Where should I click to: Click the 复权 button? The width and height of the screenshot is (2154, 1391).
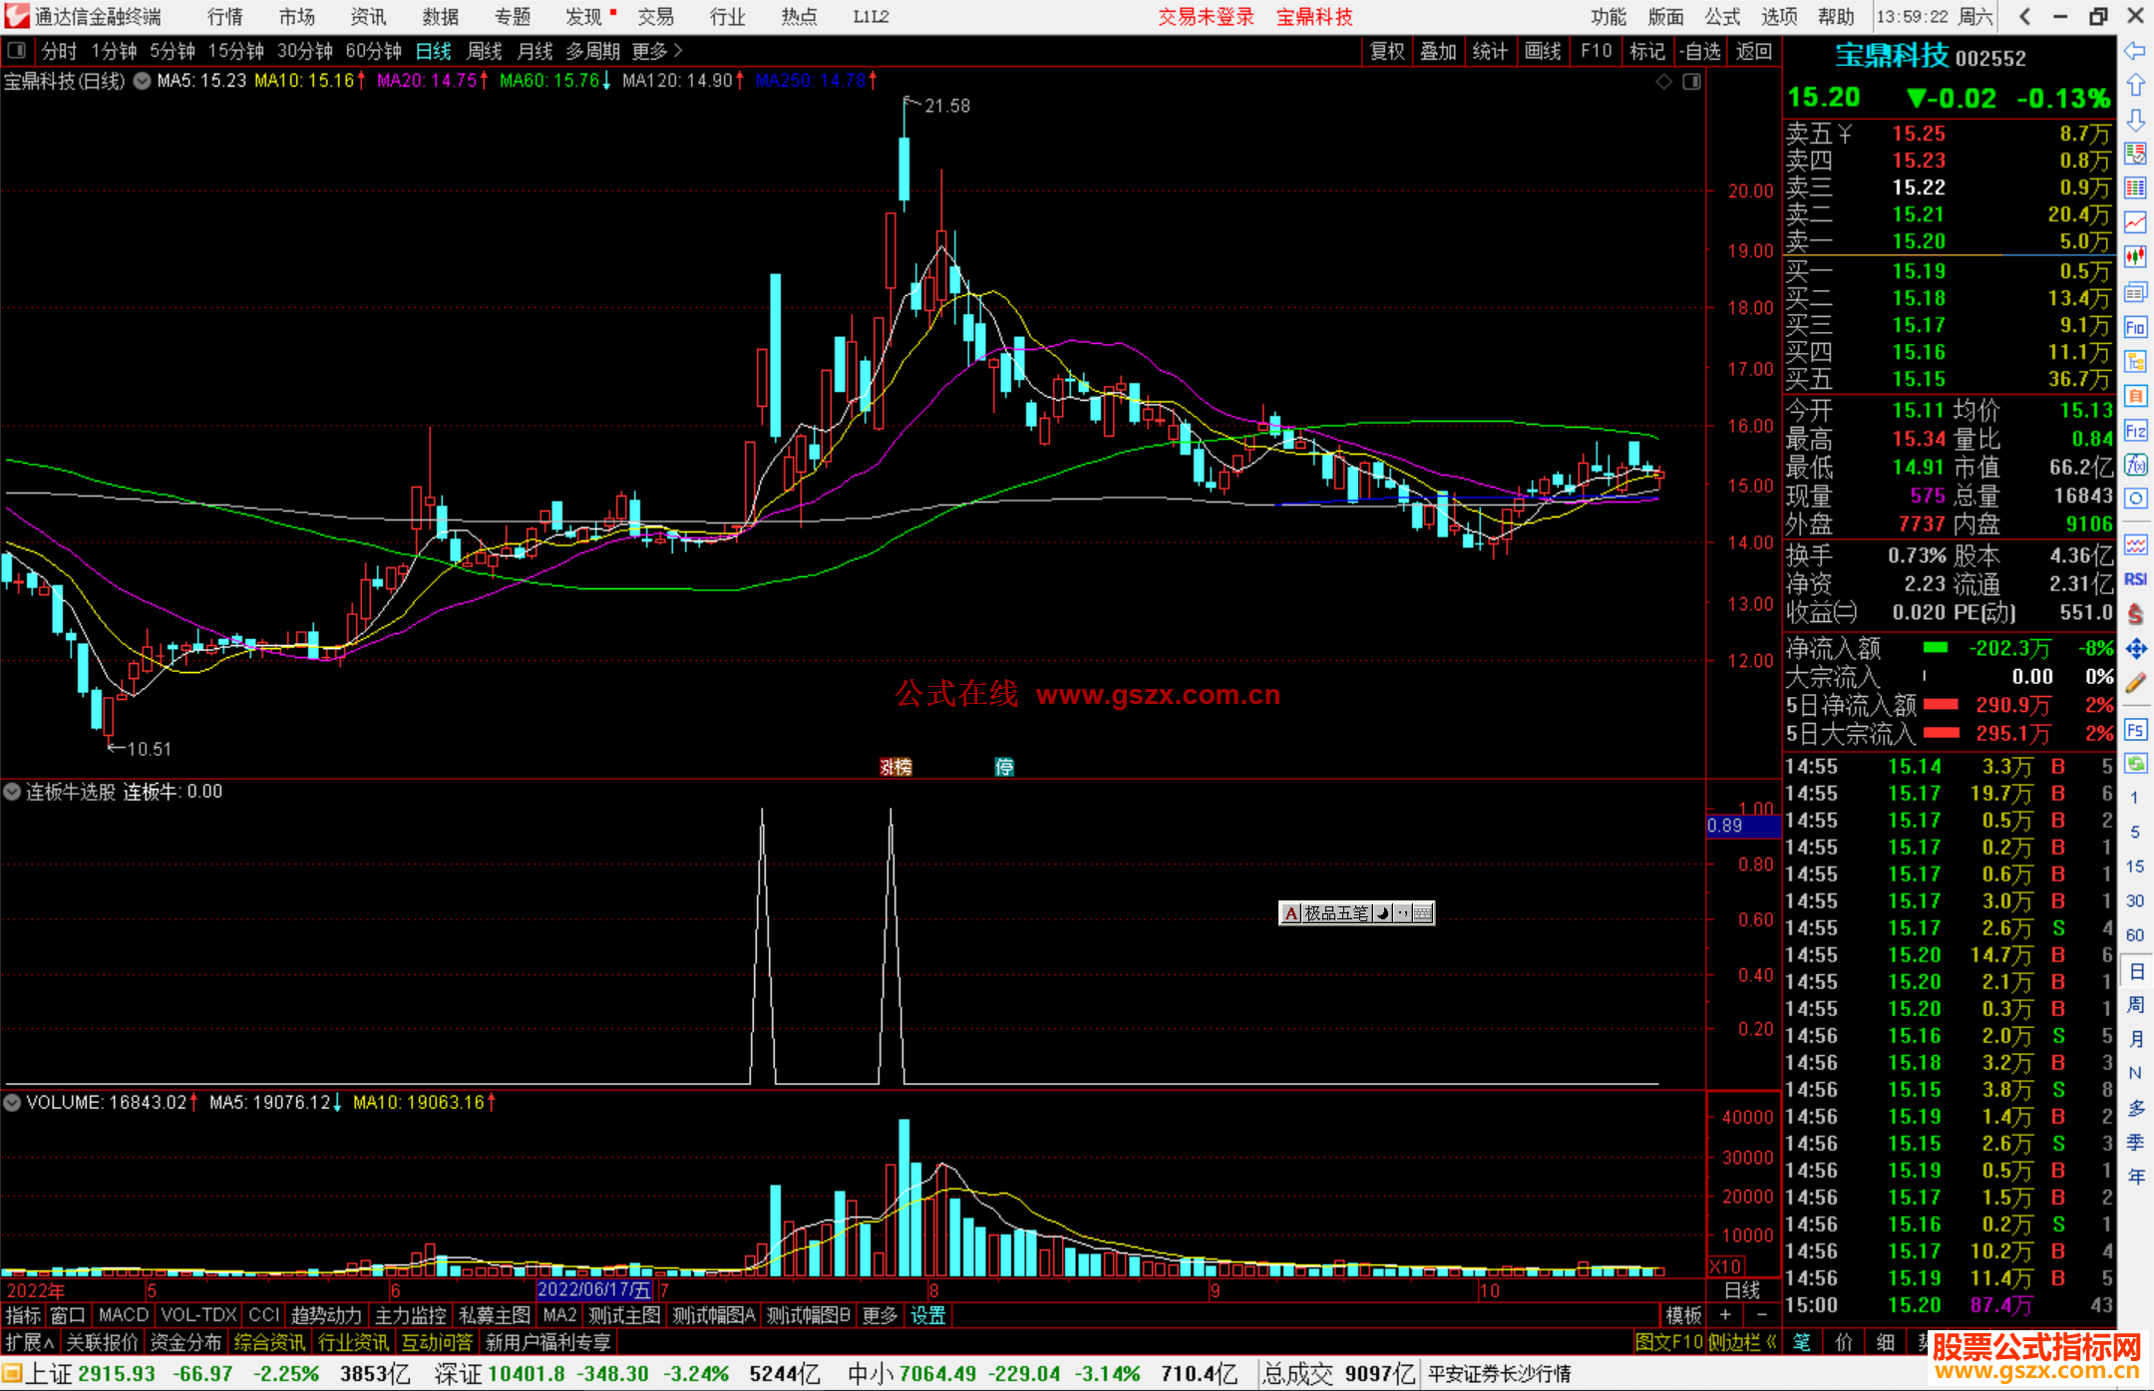pyautogui.click(x=1386, y=51)
